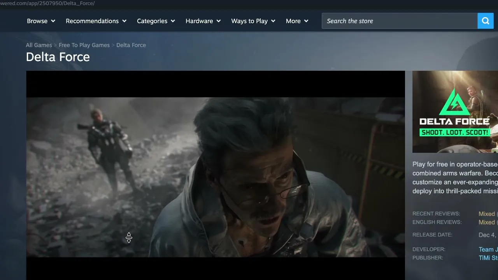Open the Ways to Play menu
Screen dimensions: 498x280
tap(253, 21)
